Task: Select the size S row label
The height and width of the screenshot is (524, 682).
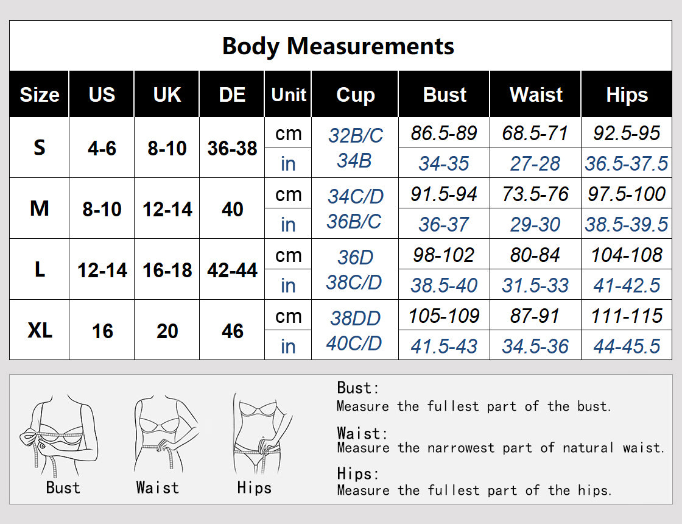Action: (x=39, y=147)
